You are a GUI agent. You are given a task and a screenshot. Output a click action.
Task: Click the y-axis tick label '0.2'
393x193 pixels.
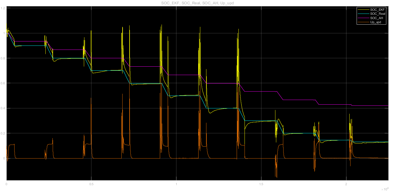tap(3, 133)
